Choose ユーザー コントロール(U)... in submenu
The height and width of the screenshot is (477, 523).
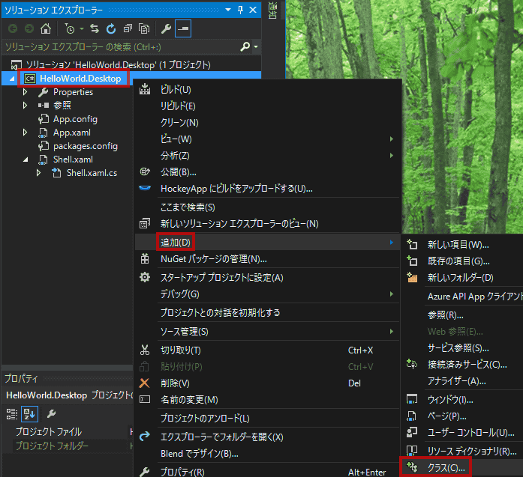tap(462, 432)
